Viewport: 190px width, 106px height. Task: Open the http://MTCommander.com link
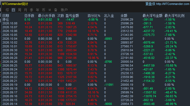pos(173,4)
